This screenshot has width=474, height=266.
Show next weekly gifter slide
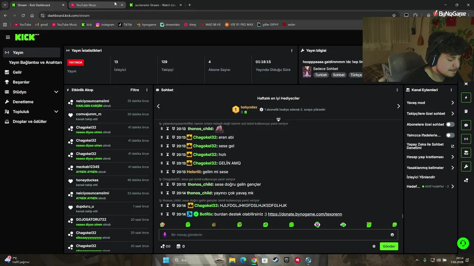pos(398,106)
